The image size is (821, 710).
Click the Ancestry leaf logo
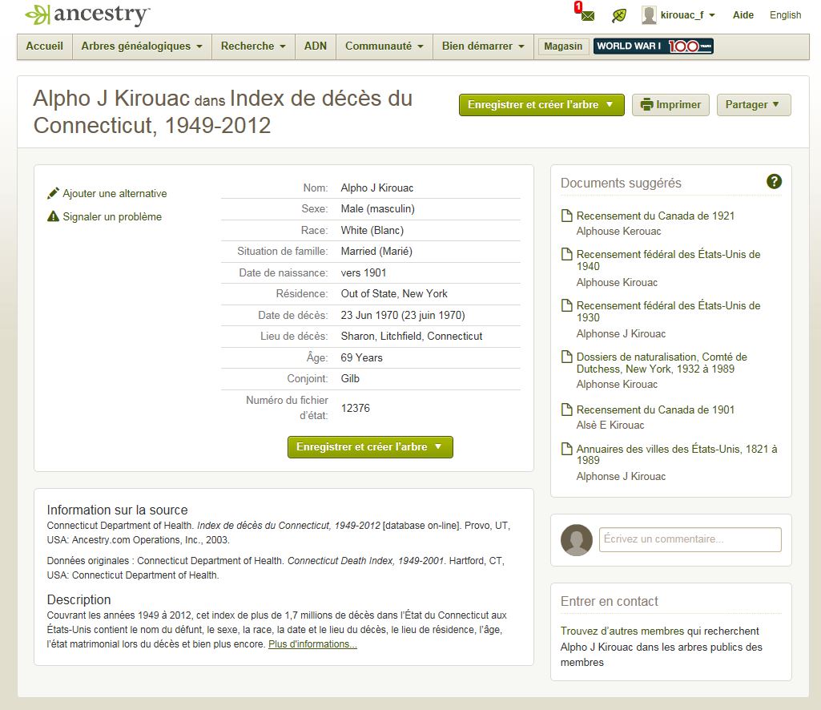[38, 14]
